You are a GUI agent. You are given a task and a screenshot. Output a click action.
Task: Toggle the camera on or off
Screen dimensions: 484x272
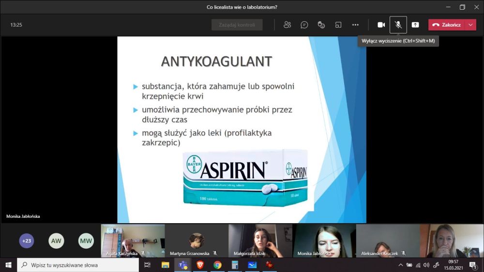pyautogui.click(x=381, y=25)
